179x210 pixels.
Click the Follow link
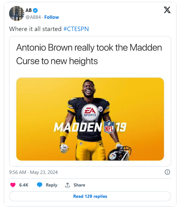(52, 17)
